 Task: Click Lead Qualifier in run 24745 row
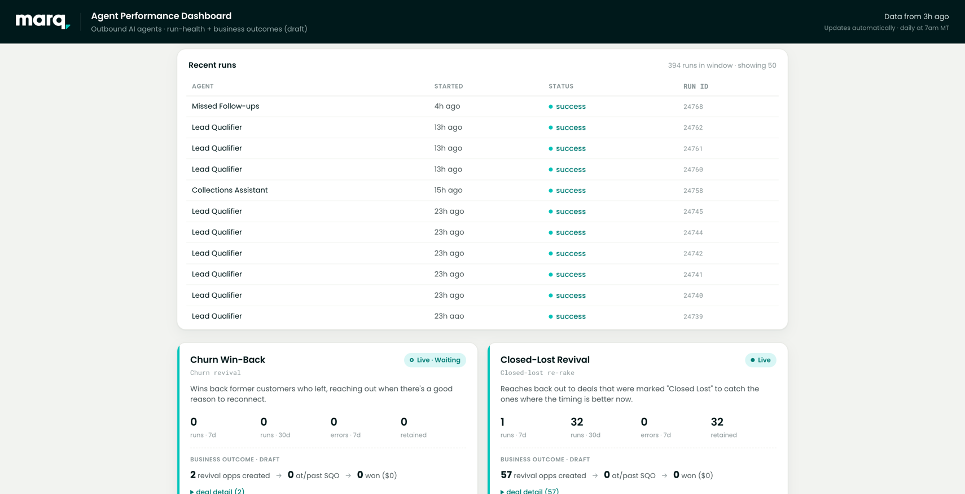click(217, 211)
